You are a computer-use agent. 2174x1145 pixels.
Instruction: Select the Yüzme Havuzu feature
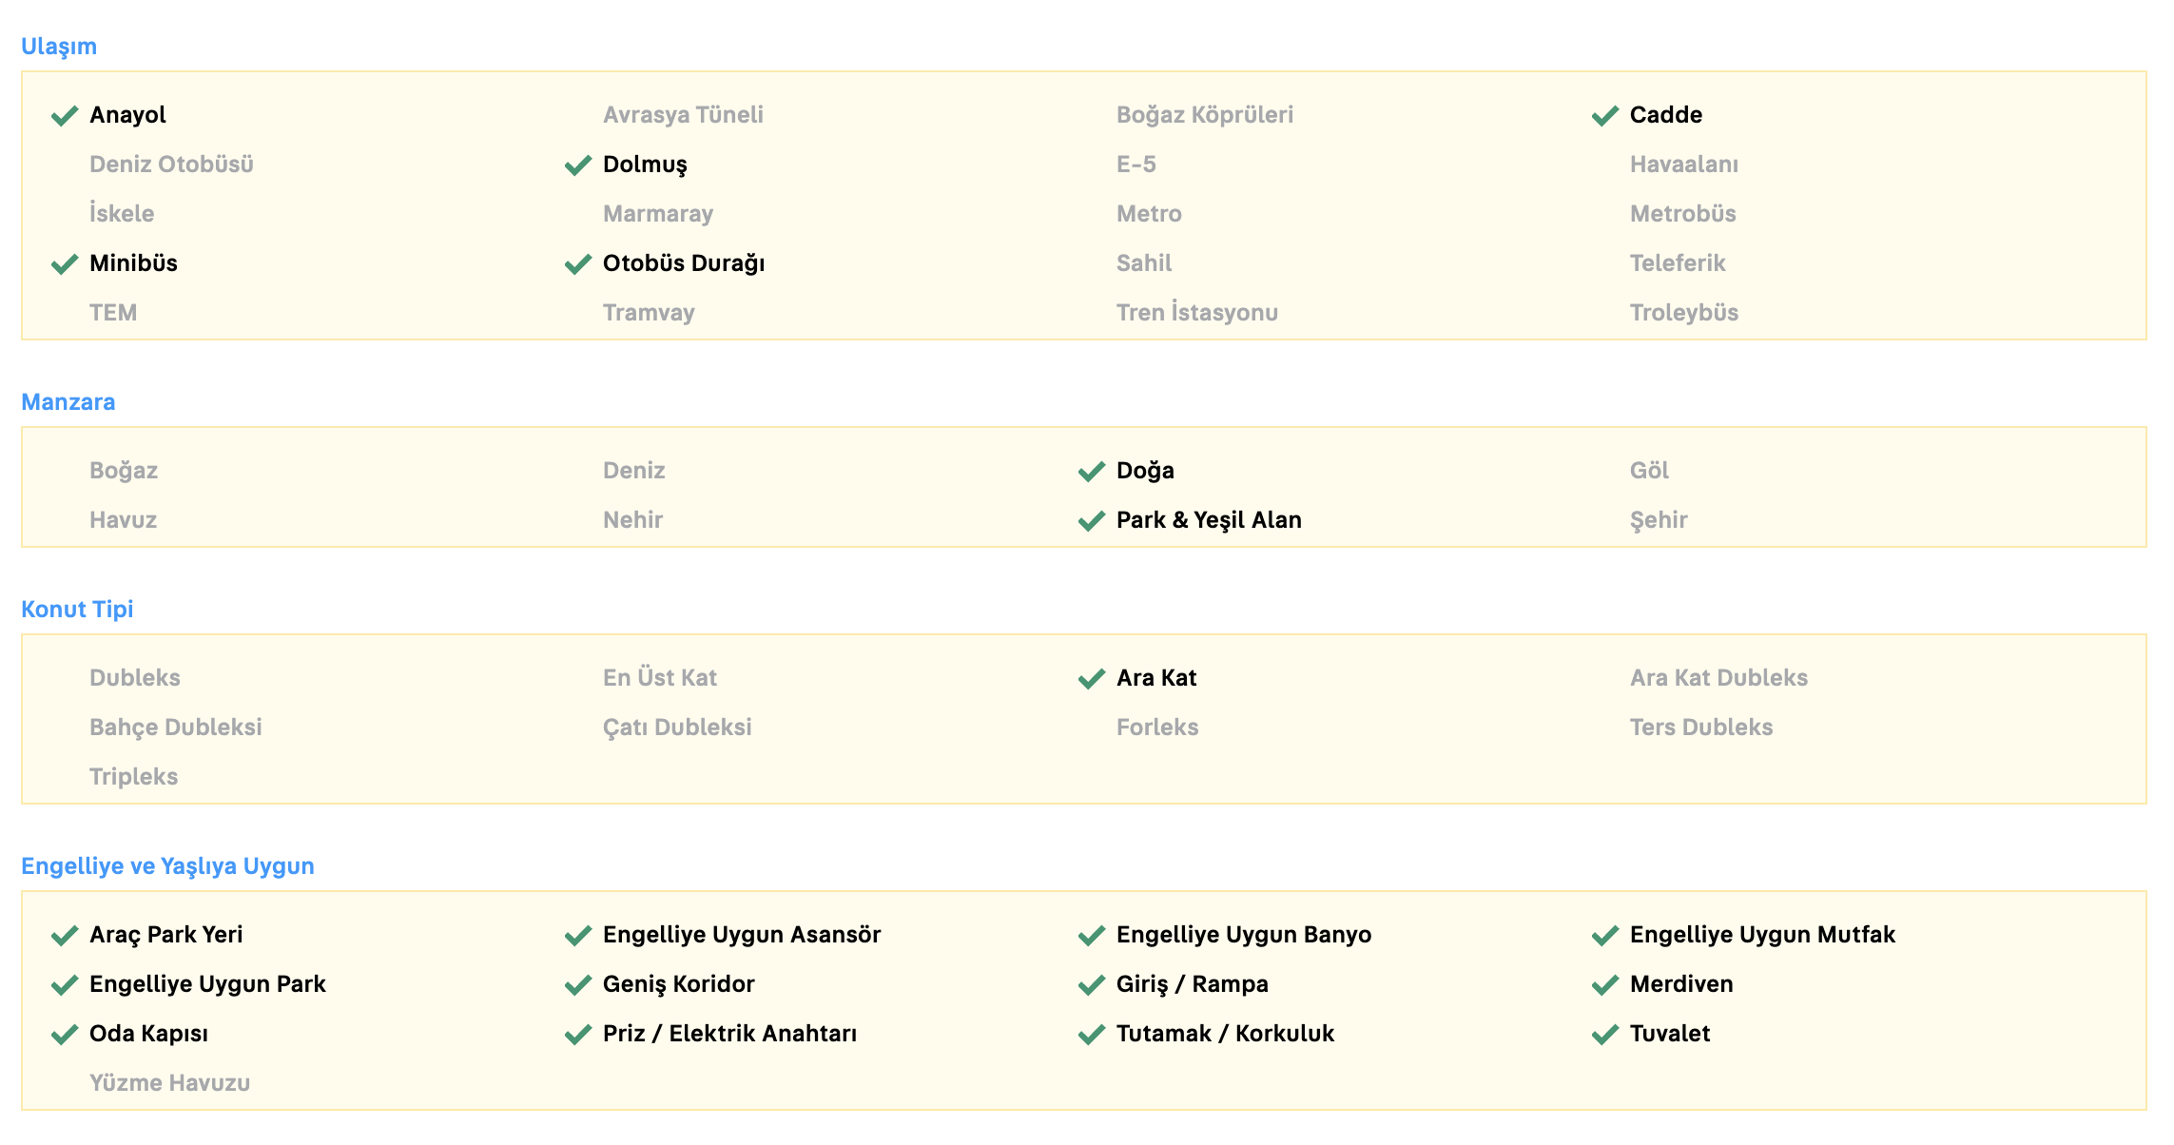(x=169, y=1083)
